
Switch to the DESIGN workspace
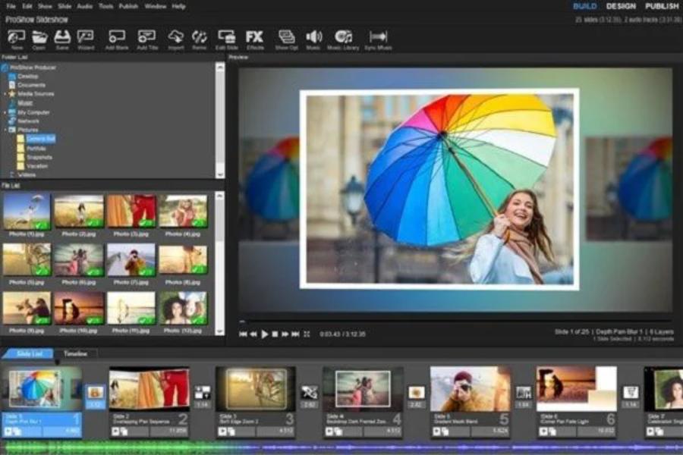point(621,6)
